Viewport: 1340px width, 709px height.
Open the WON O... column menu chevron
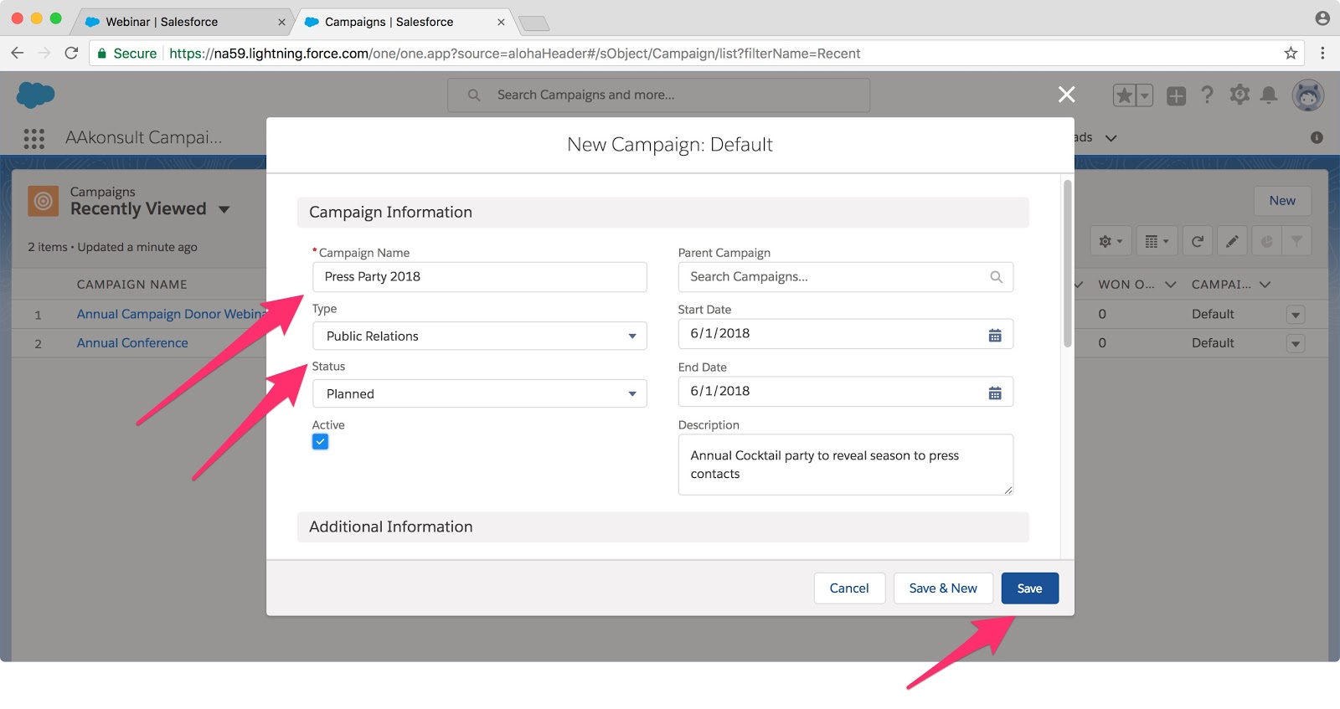coord(1170,285)
